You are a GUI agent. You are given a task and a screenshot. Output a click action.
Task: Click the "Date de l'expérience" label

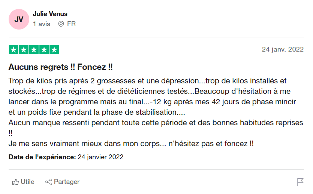coord(42,157)
